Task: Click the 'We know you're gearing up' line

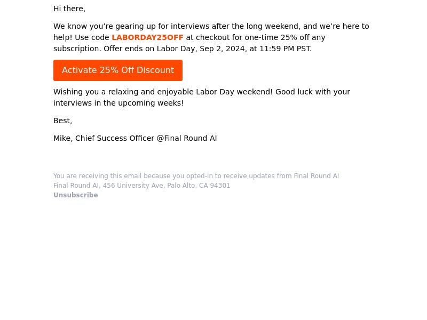Action: tap(211, 26)
